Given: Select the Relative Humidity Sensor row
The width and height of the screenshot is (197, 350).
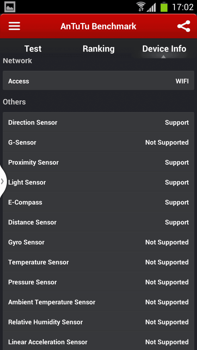Looking at the screenshot, I should (98, 322).
